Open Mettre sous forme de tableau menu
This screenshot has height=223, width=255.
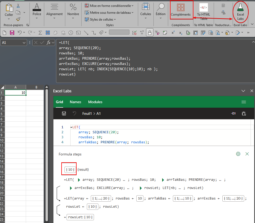coord(109,13)
